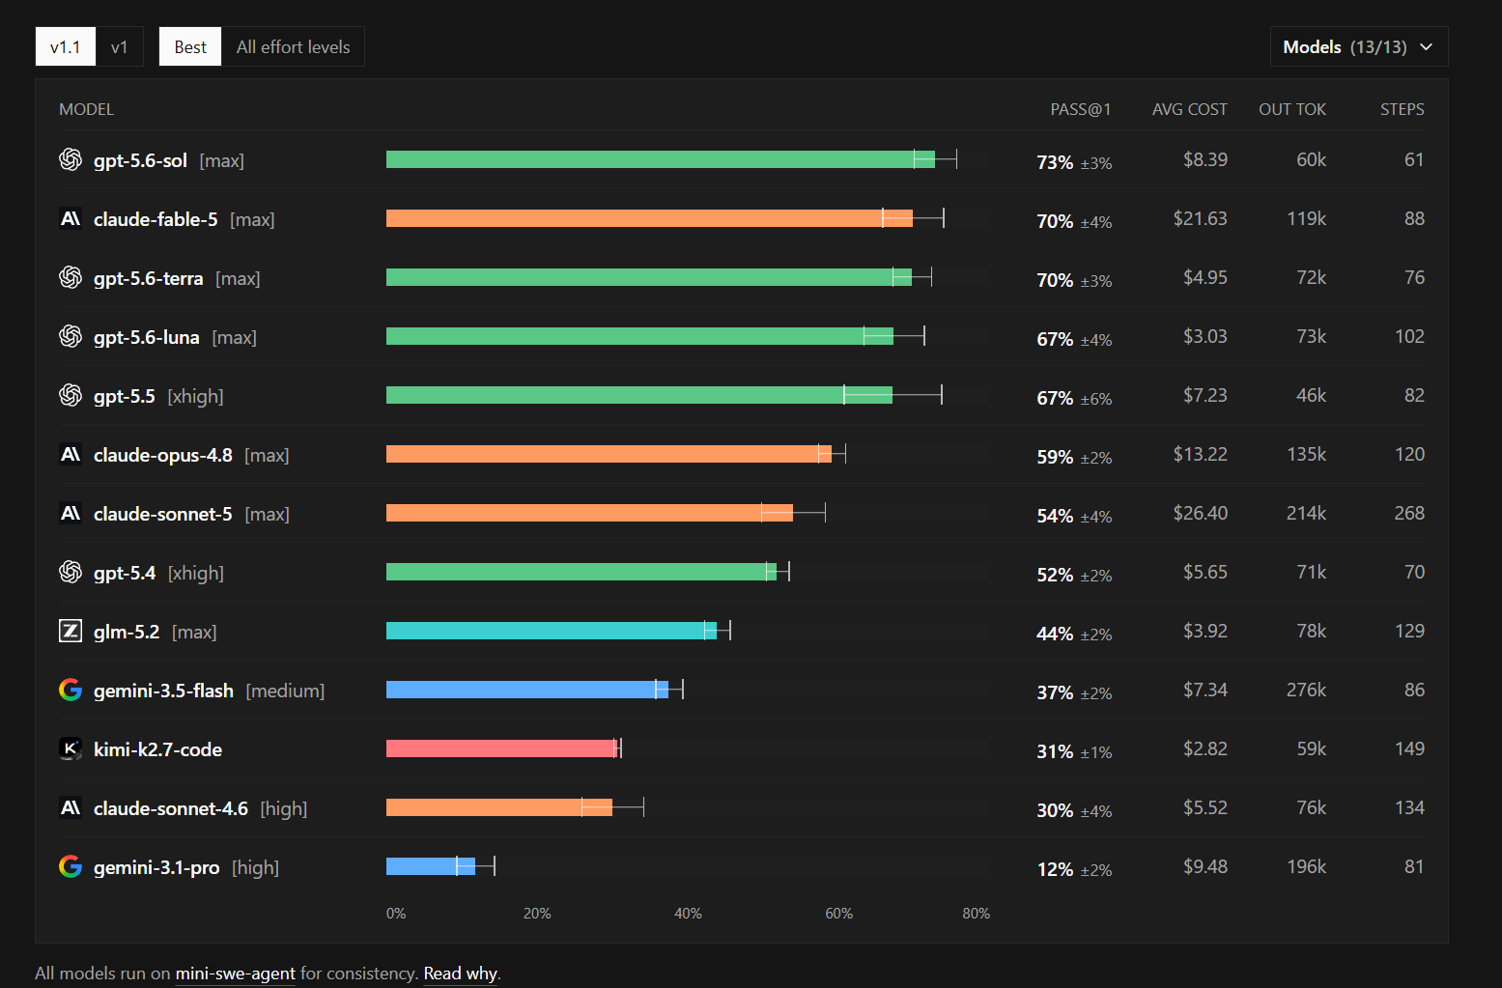Click the red bar for kimi-k2.7-code
Screen dimensions: 1502x988
(x=502, y=748)
